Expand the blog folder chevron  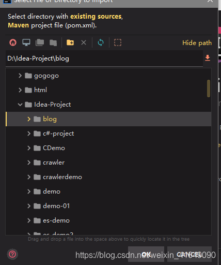click(x=29, y=119)
